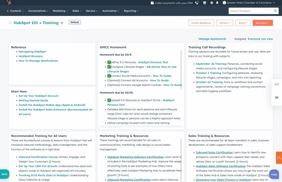282x182 pixels.
Task: Open the calling phone icon
Action: coord(197,3)
